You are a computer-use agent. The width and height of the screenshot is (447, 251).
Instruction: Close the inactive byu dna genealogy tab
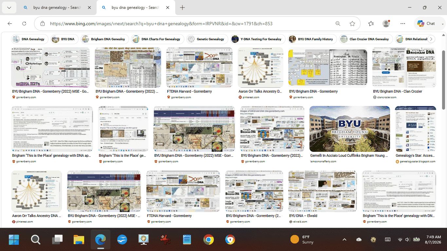pyautogui.click(x=89, y=8)
